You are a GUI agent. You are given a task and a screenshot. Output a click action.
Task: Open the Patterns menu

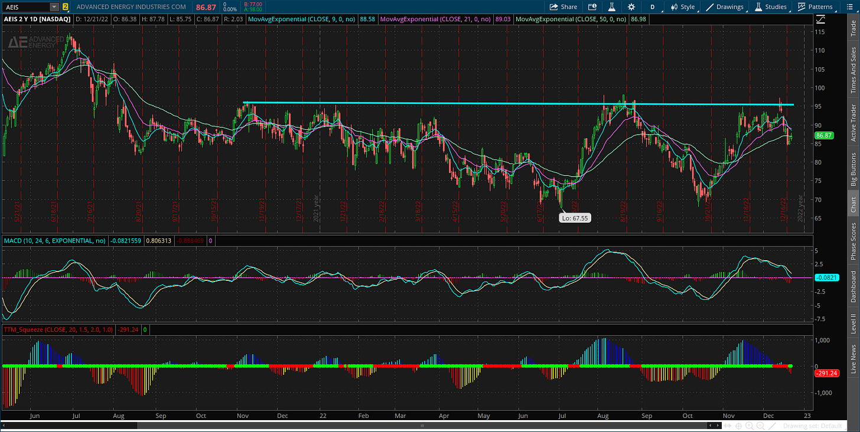pos(815,7)
